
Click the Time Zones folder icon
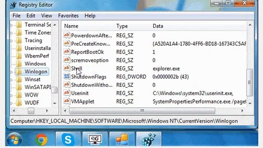point(19,32)
